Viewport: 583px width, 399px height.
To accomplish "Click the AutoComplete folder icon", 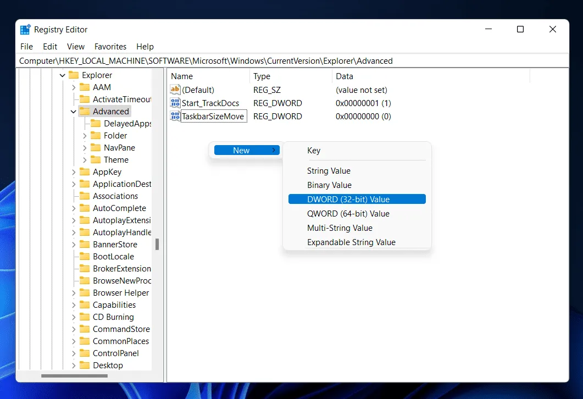I will (x=85, y=208).
